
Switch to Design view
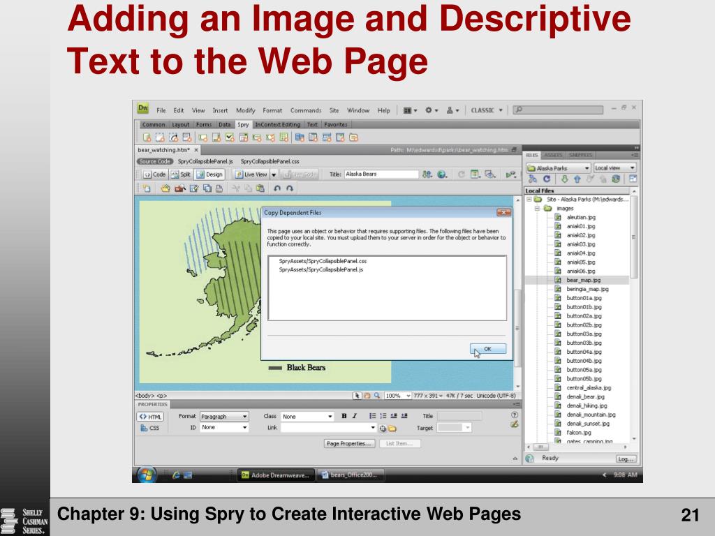(x=209, y=174)
